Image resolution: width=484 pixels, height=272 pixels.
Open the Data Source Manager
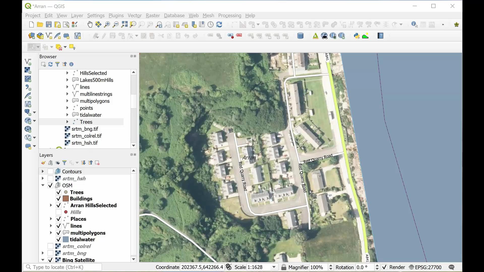(x=31, y=36)
